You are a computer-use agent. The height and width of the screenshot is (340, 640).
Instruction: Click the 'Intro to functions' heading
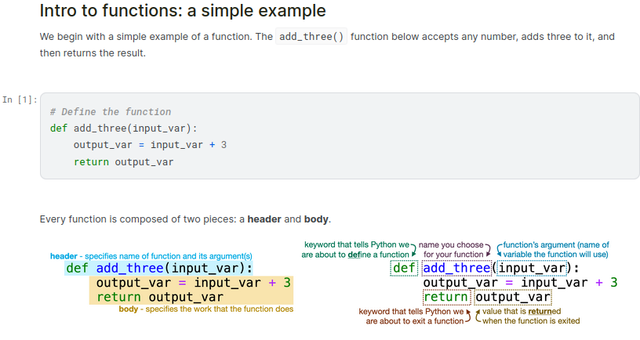(182, 12)
